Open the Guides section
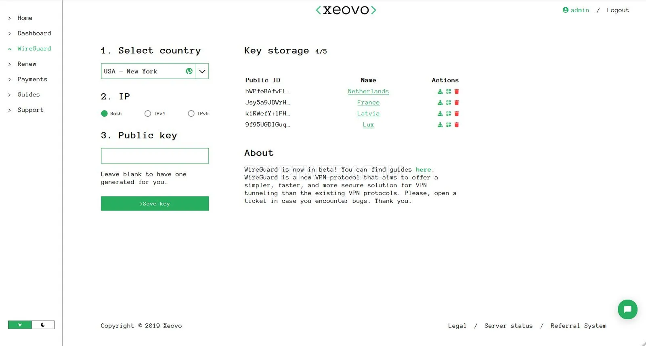The width and height of the screenshot is (646, 346). [x=29, y=94]
